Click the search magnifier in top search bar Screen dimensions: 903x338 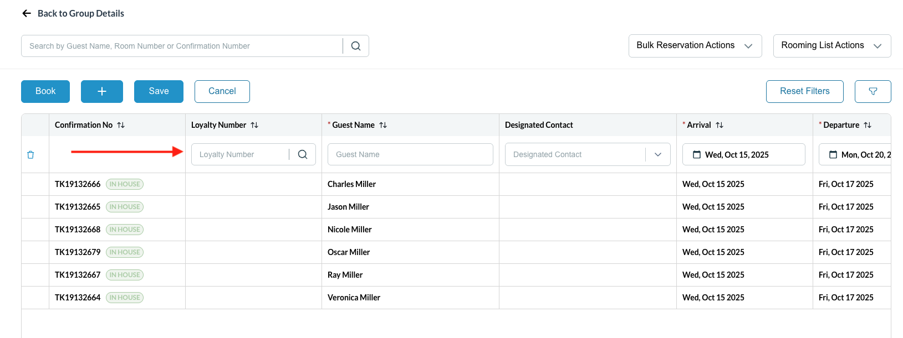coord(356,46)
